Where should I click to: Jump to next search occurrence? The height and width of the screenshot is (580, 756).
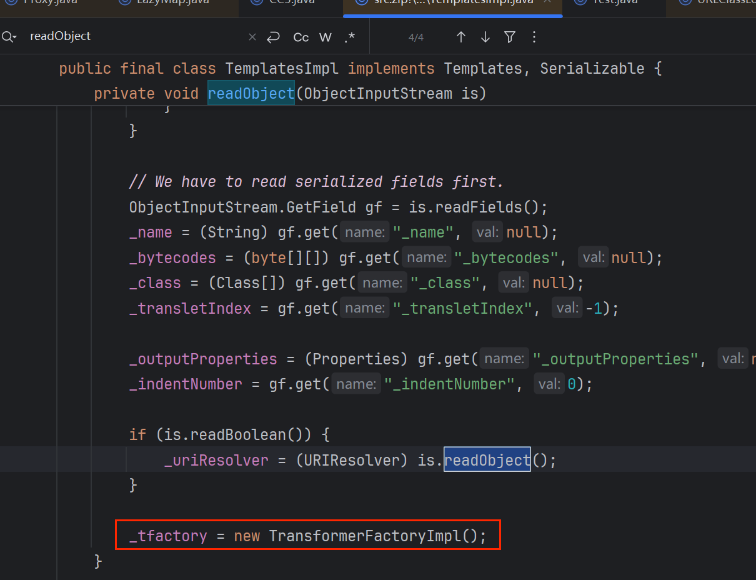[x=485, y=37]
